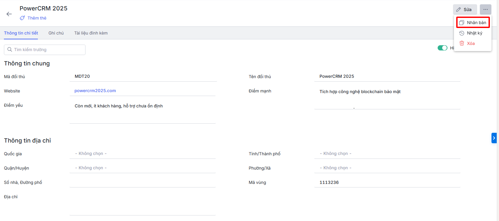
Task: Toggle the green display switch
Action: (442, 48)
